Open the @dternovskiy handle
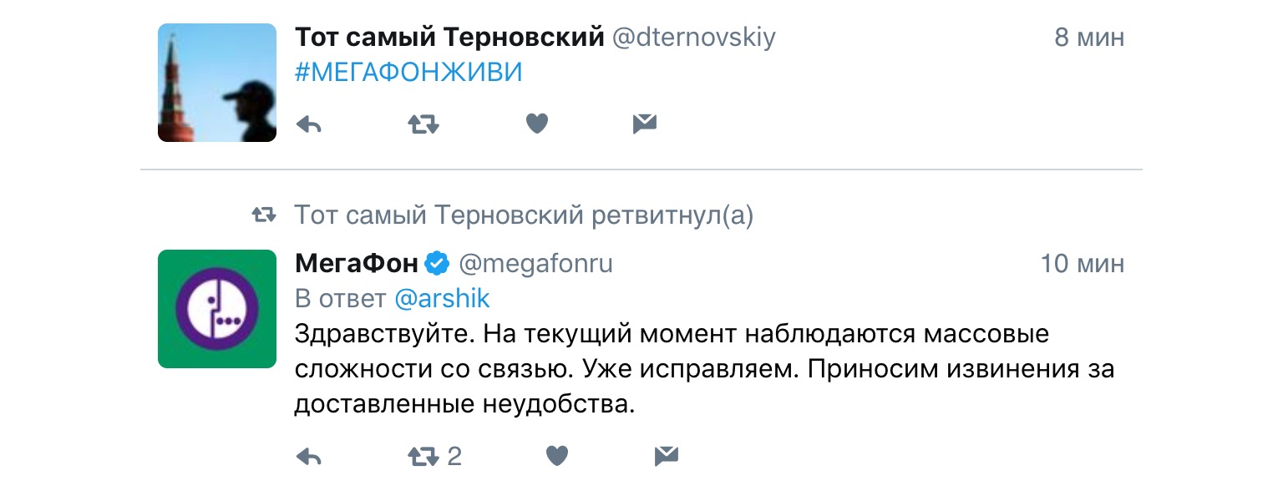1283x496 pixels. point(693,38)
